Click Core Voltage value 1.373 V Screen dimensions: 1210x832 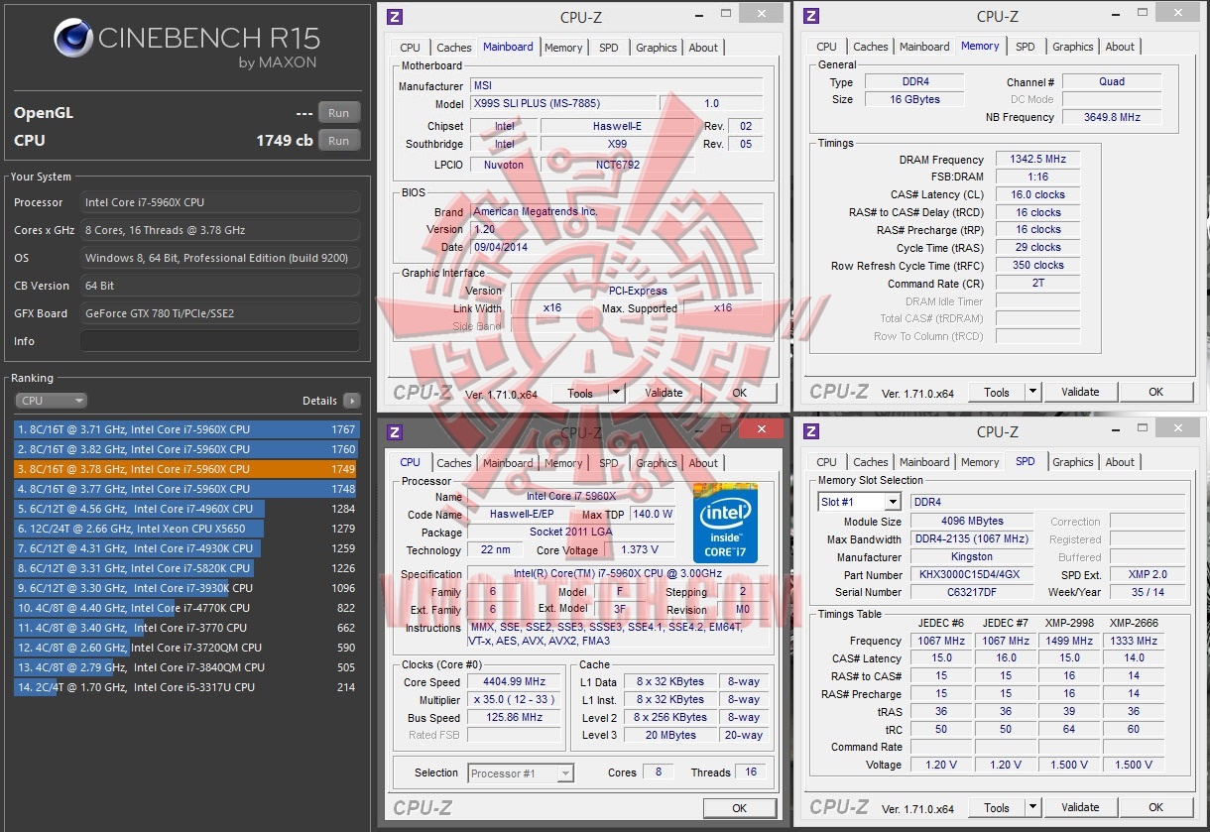tap(639, 550)
